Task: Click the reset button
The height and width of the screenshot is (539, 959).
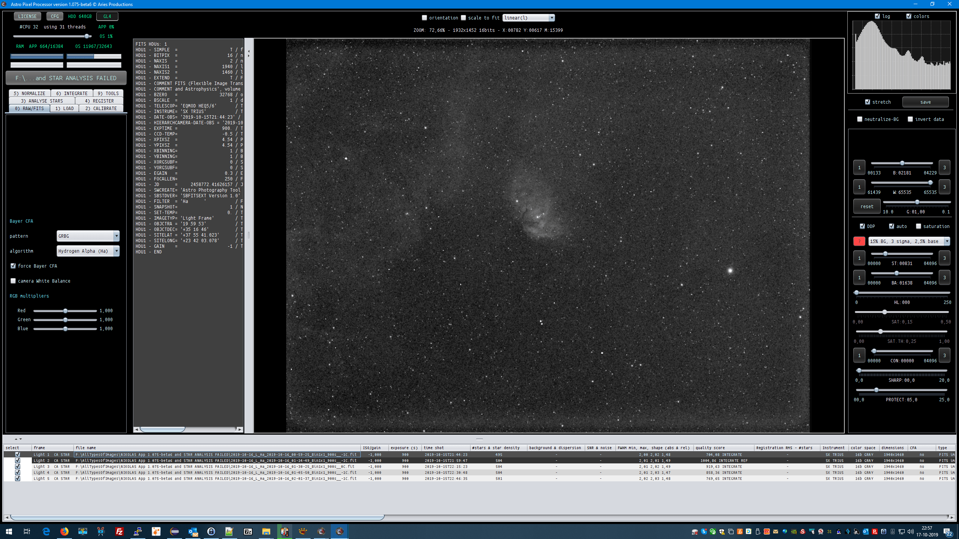Action: coord(866,207)
